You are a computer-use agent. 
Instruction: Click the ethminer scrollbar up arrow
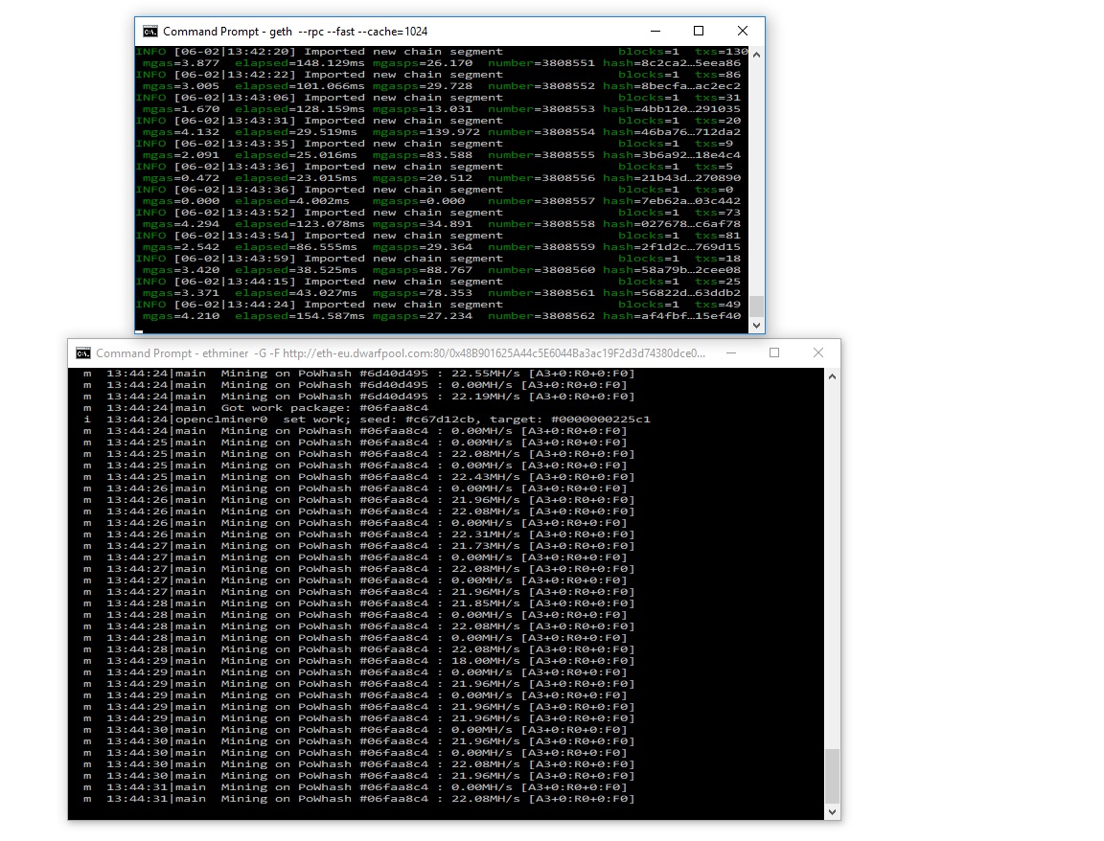[832, 375]
